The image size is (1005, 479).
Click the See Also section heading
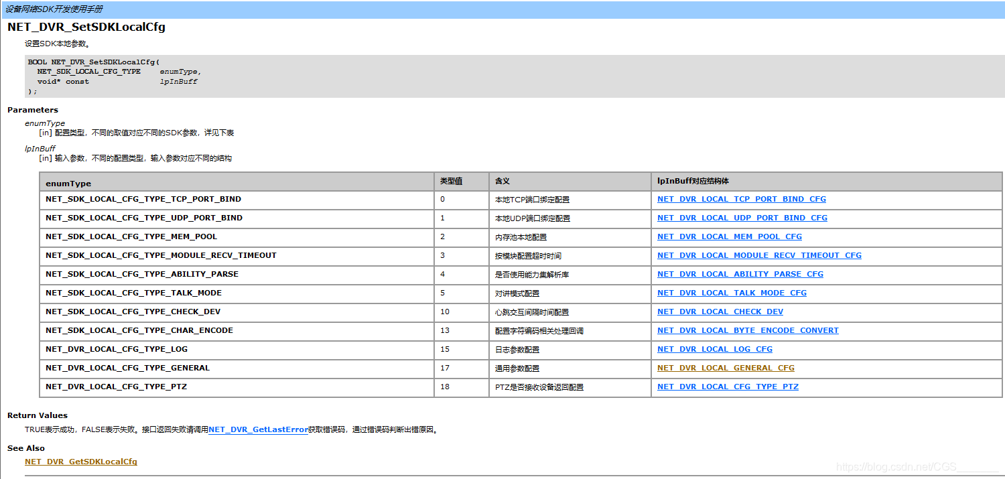(x=26, y=448)
